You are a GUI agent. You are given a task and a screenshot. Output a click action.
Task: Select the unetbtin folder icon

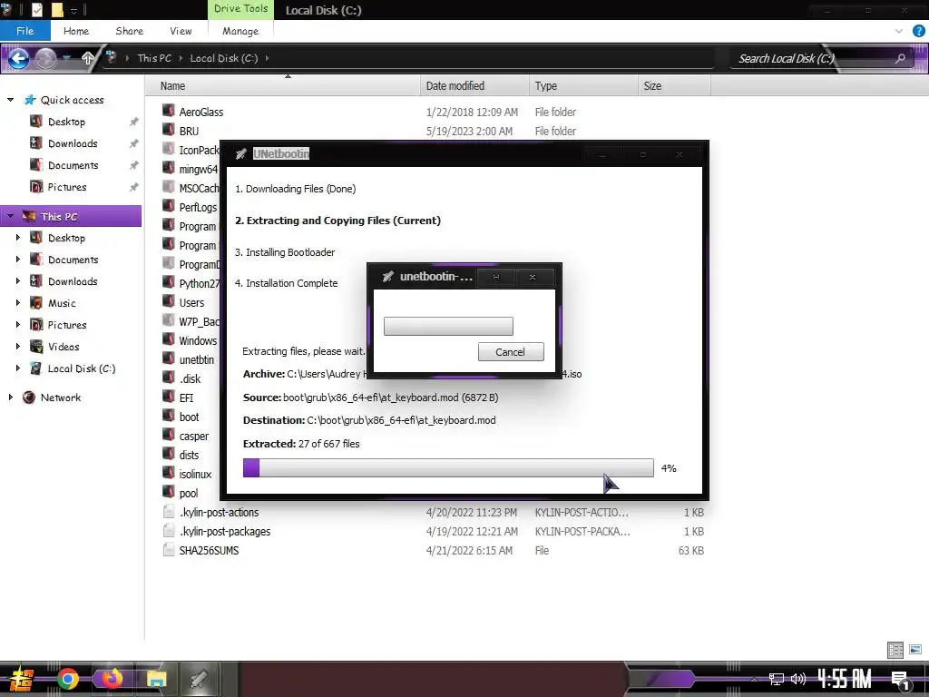[x=169, y=358]
